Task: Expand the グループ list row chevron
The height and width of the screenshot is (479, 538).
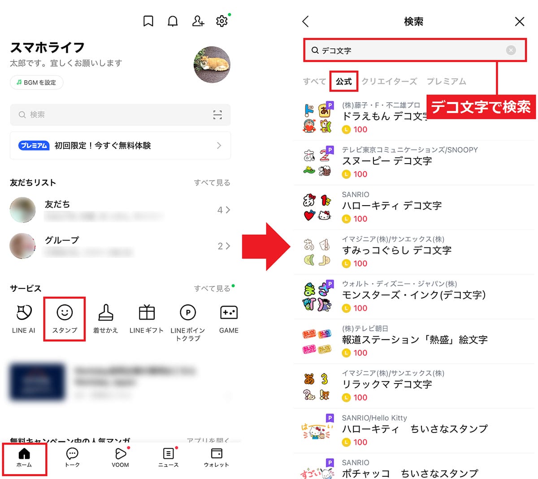Action: [x=228, y=246]
